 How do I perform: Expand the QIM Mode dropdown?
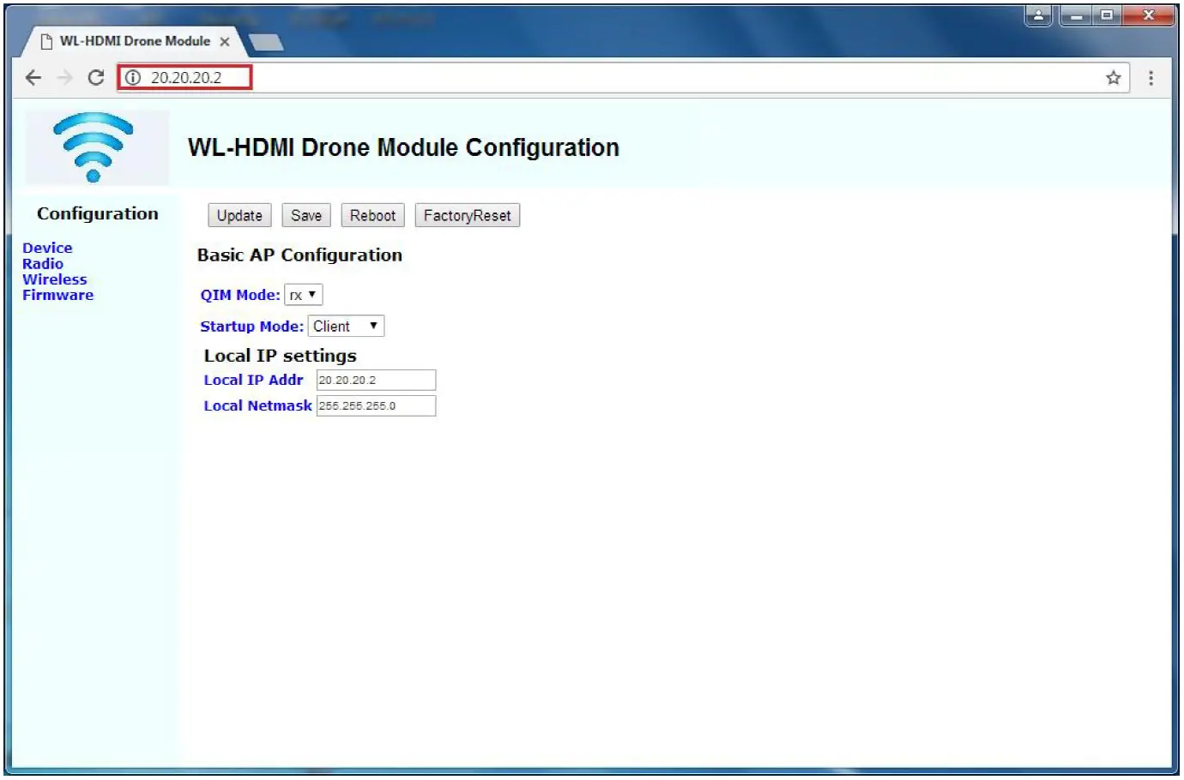[304, 295]
